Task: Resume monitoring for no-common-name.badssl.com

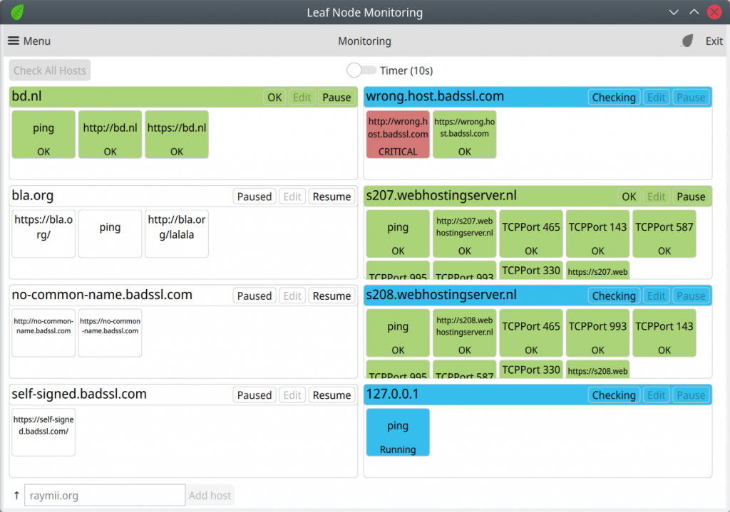Action: pos(331,296)
